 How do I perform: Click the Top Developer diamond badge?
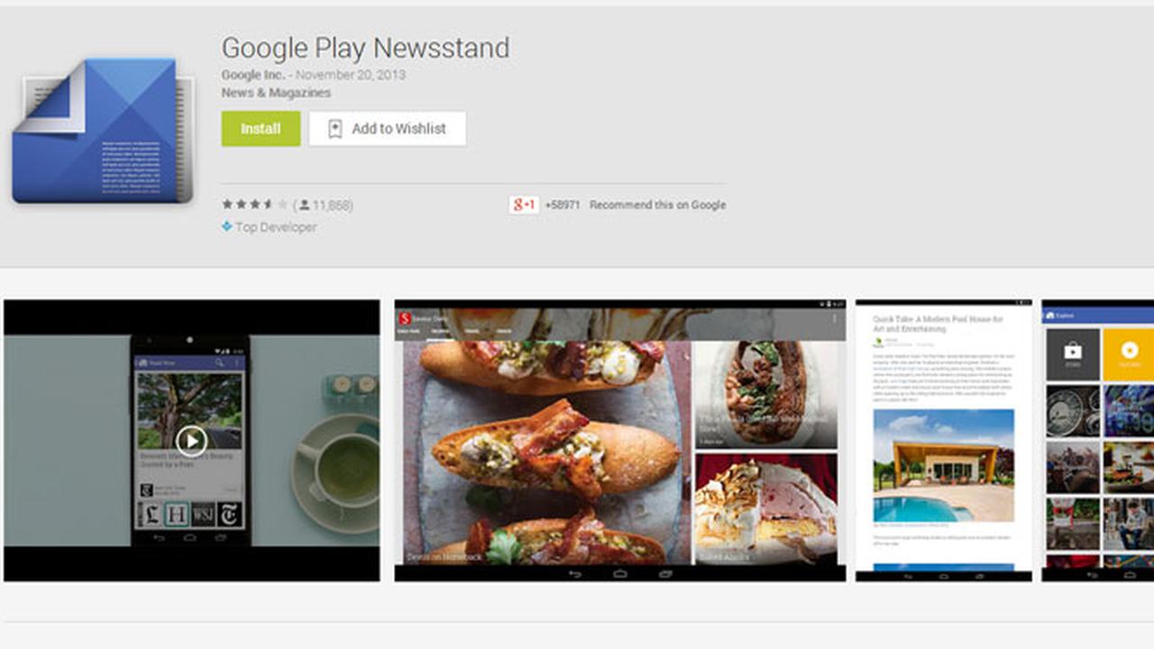pyautogui.click(x=228, y=227)
